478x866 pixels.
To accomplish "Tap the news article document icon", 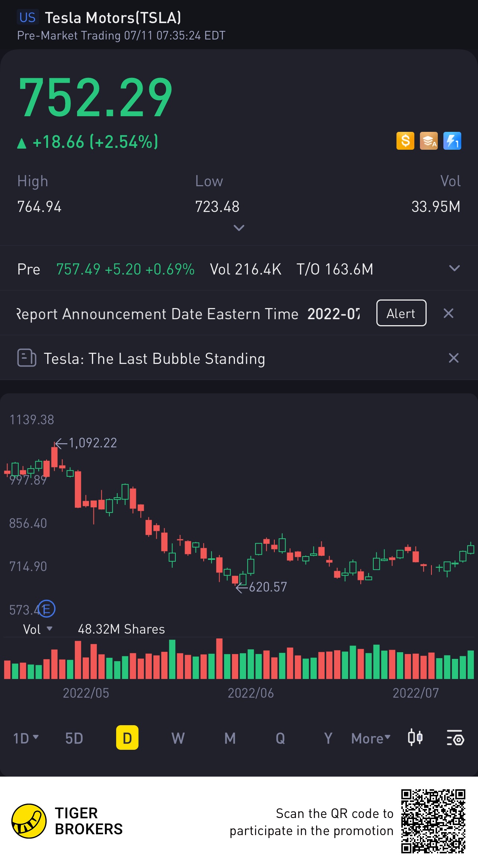I will coord(26,358).
